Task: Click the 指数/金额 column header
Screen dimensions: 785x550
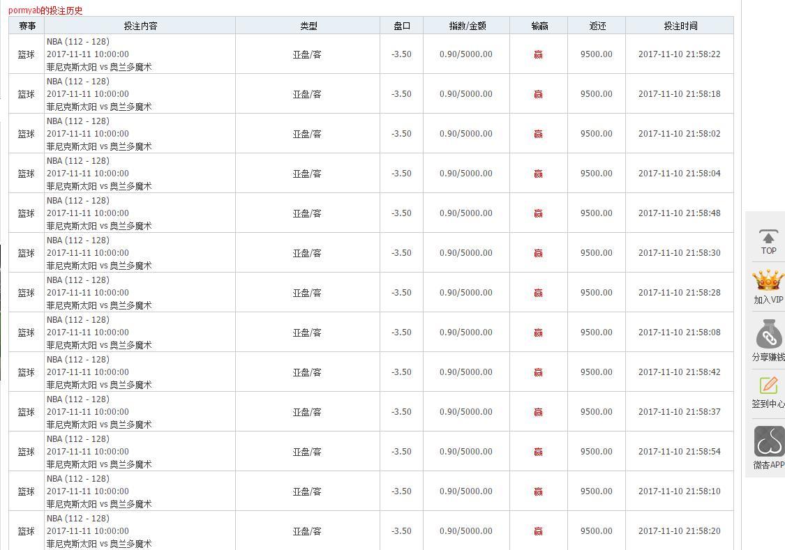Action: [467, 26]
